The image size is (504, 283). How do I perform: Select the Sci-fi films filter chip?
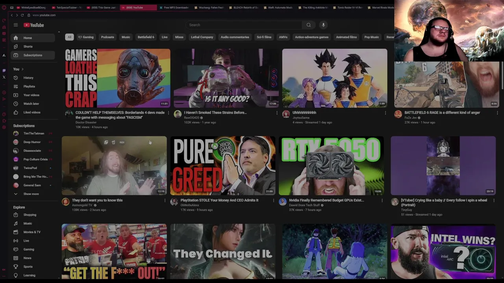[x=264, y=37]
